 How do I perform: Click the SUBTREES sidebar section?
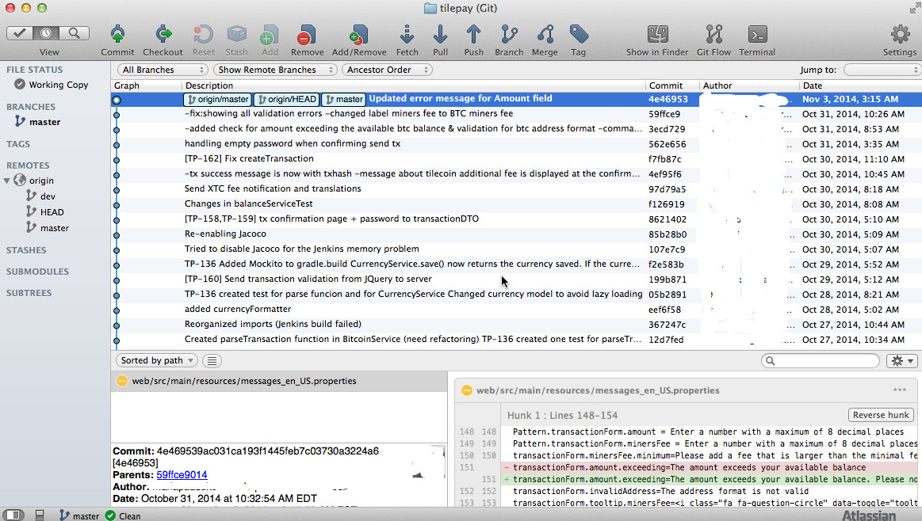[29, 292]
